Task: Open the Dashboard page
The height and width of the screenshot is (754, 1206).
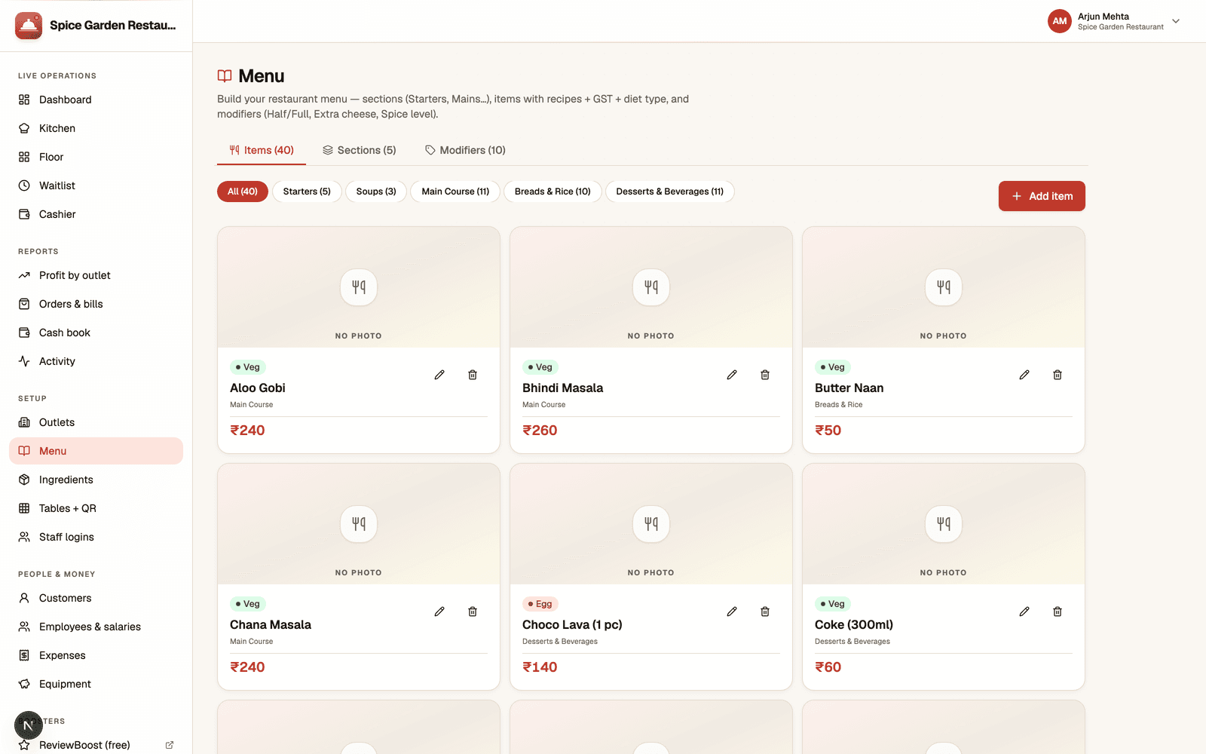Action: coord(96,100)
